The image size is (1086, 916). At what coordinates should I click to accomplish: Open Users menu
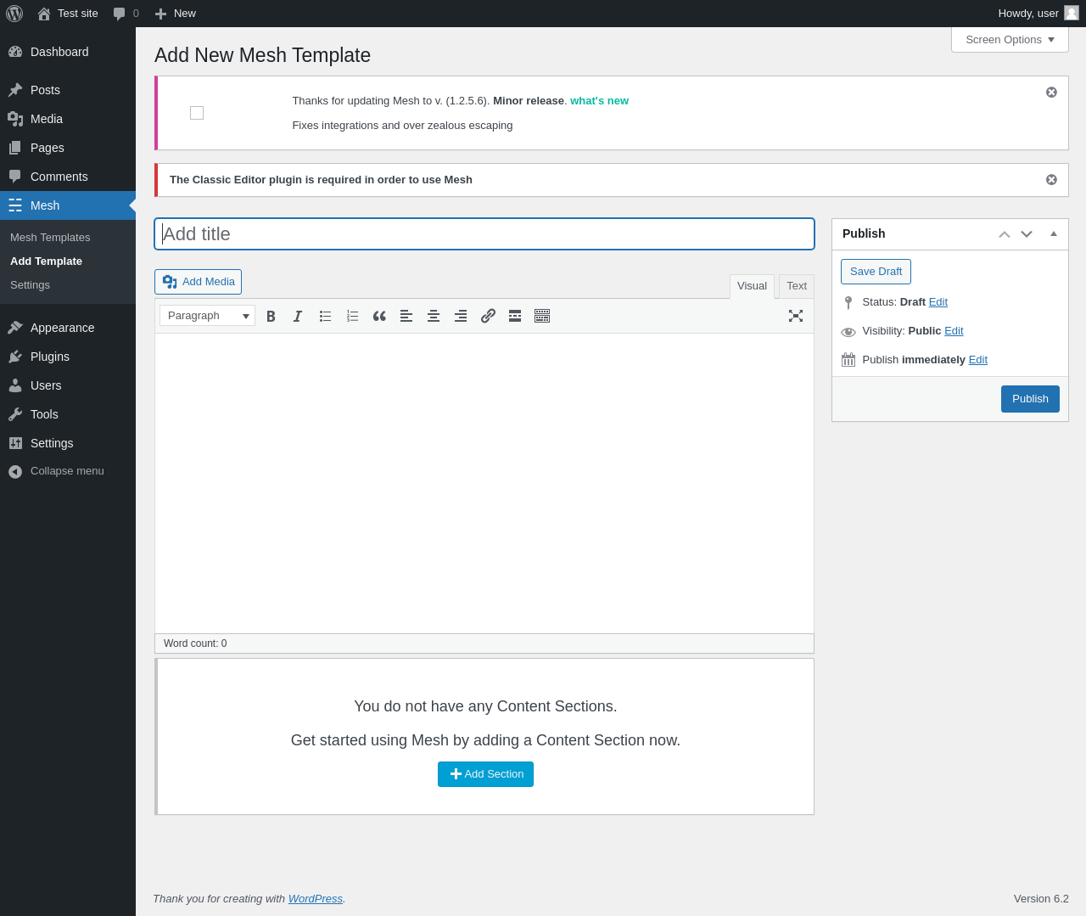coord(68,385)
